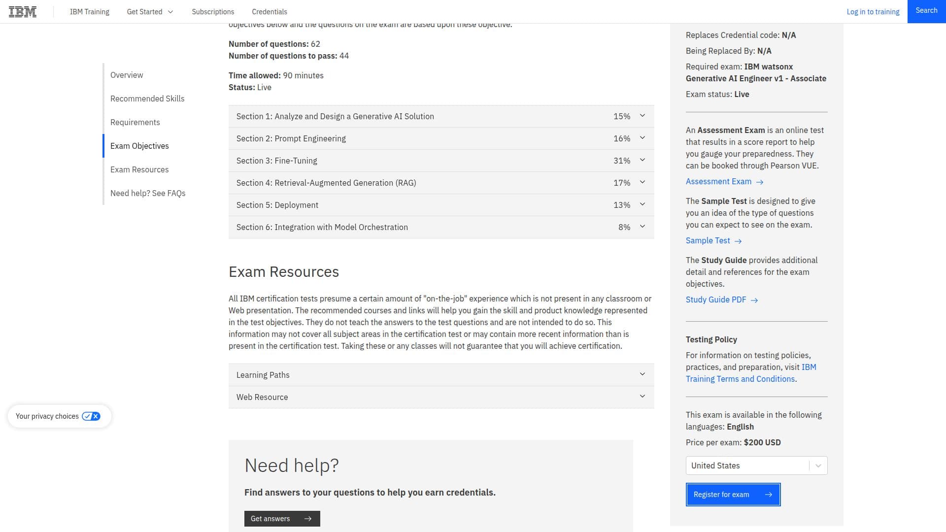Expand Section 3 Fine-Tuning chevron
Image resolution: width=946 pixels, height=532 pixels.
(642, 160)
